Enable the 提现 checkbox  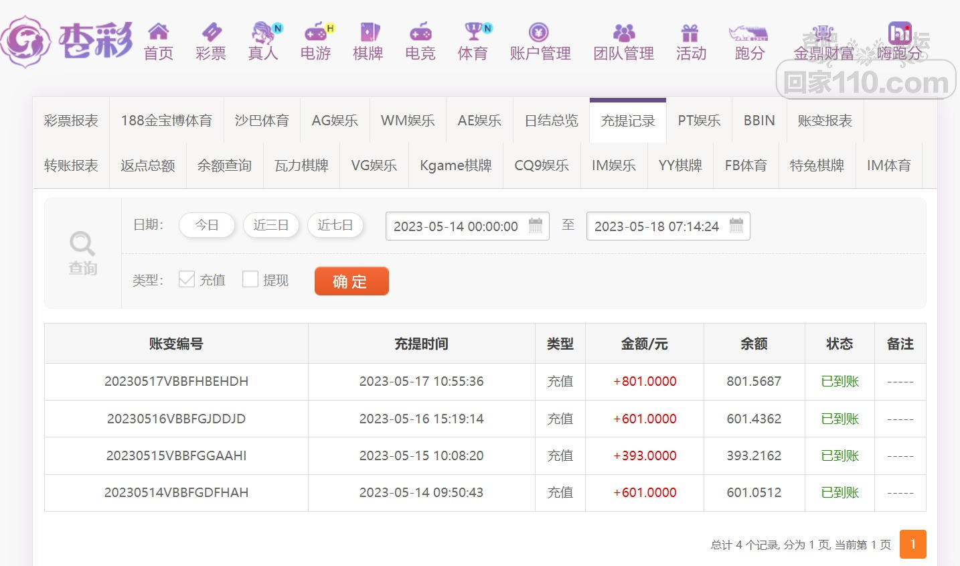point(250,279)
